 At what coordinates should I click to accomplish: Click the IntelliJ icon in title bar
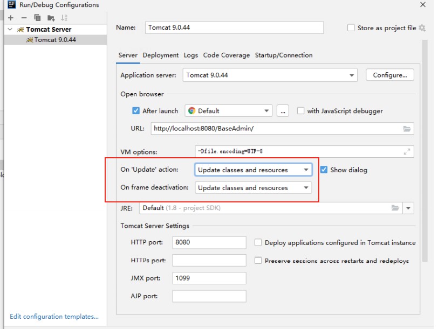pyautogui.click(x=11, y=4)
